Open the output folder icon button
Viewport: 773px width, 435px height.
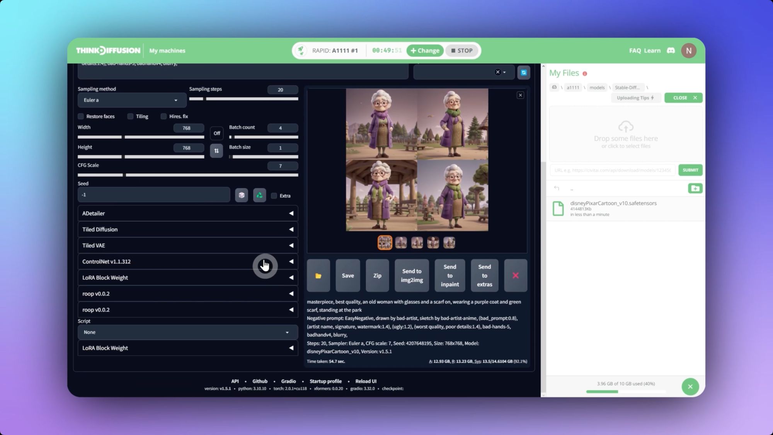click(318, 276)
